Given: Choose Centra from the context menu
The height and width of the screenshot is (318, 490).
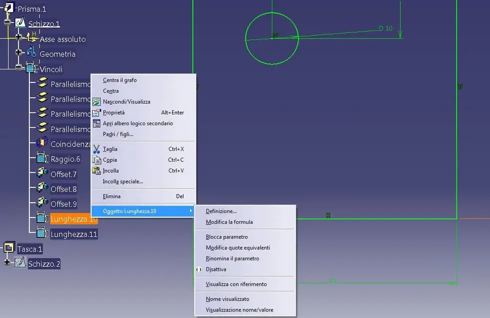Looking at the screenshot, I should 111,91.
